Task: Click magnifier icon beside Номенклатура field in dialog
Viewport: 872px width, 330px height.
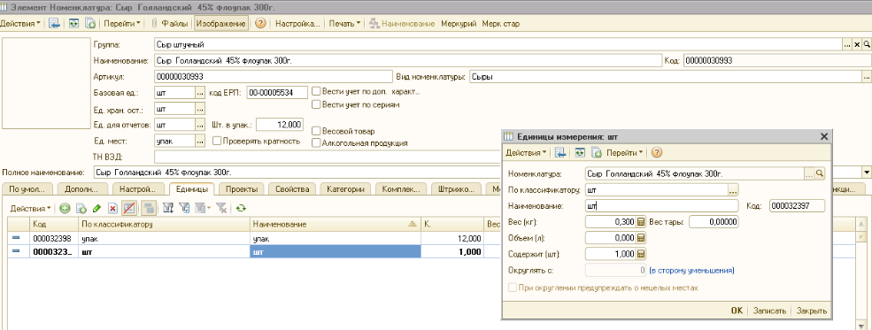Action: click(x=820, y=173)
